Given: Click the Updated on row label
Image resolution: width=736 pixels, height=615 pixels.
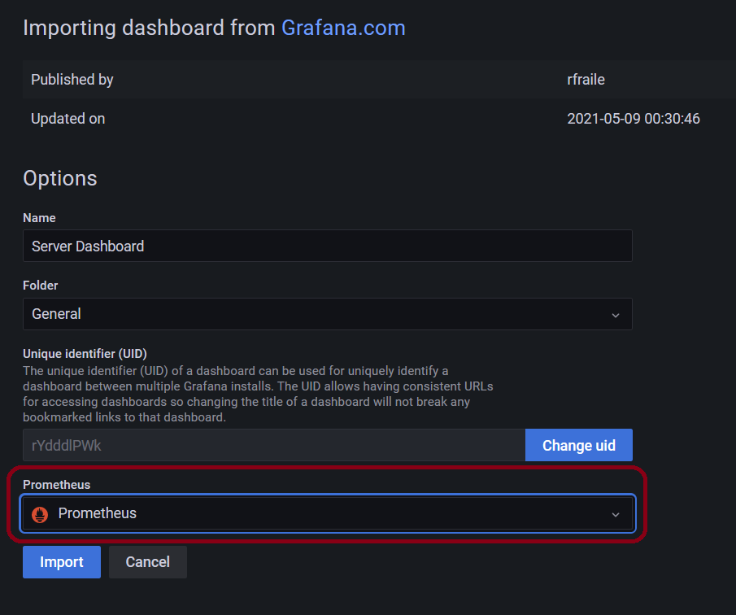Looking at the screenshot, I should point(68,119).
